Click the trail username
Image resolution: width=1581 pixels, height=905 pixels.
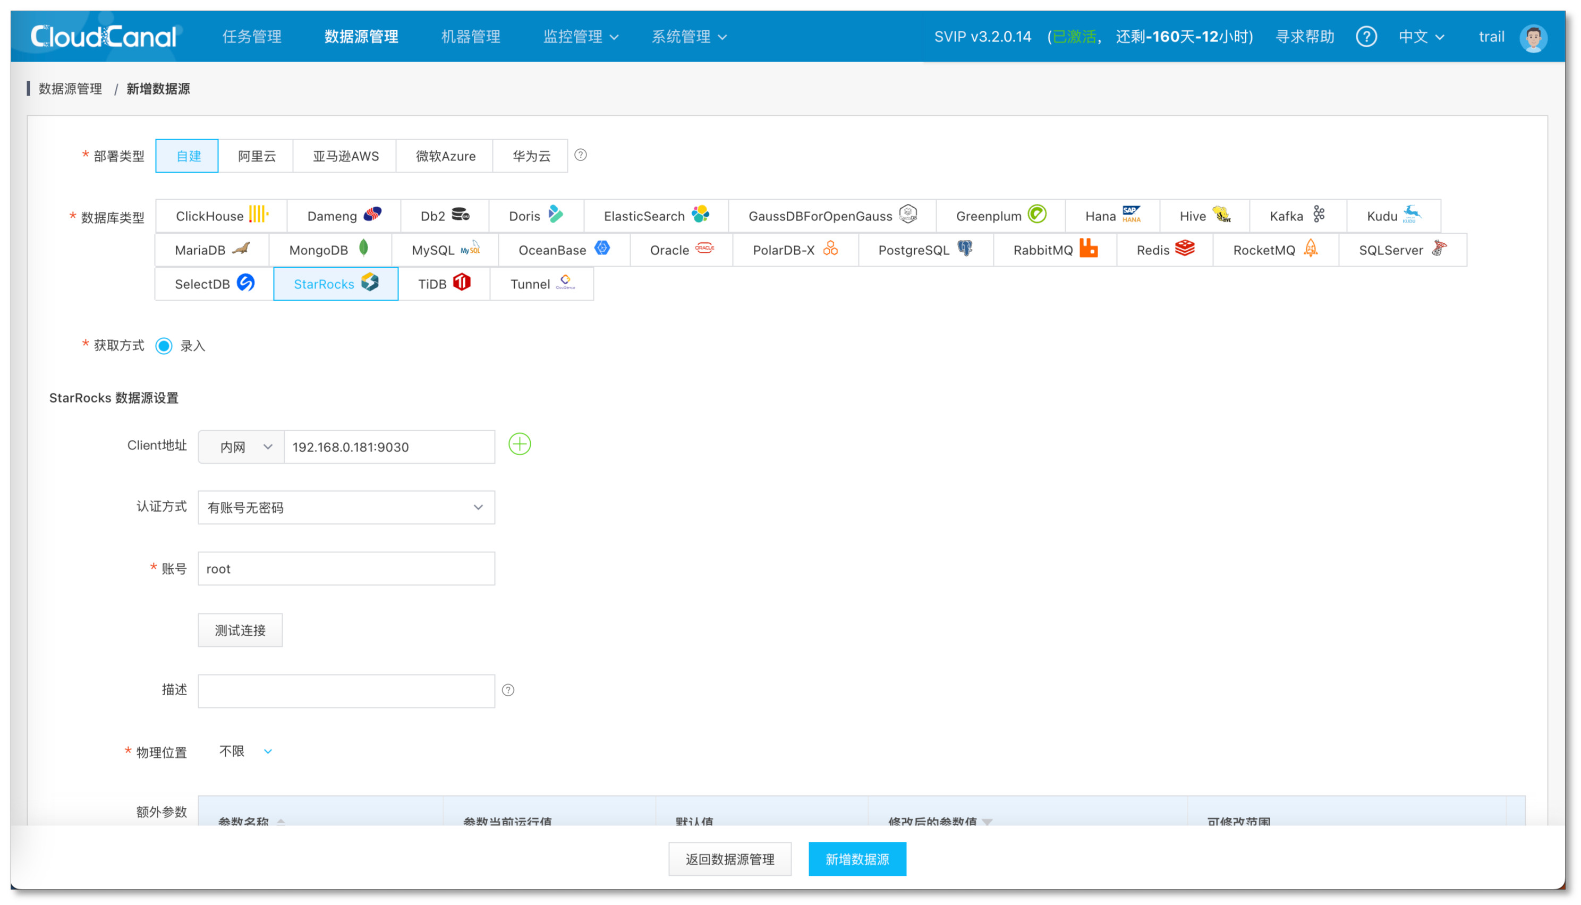point(1491,37)
